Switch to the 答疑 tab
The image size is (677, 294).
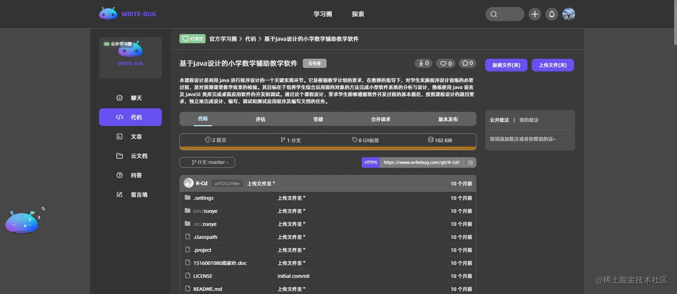point(318,119)
